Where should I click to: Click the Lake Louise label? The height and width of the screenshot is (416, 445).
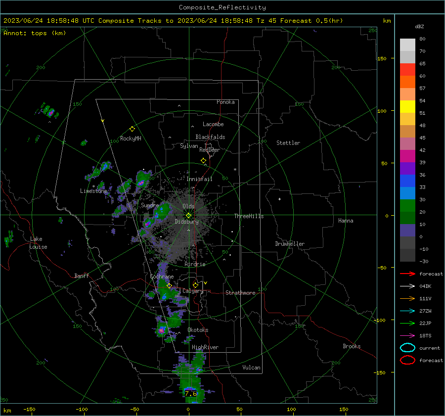[x=38, y=243]
